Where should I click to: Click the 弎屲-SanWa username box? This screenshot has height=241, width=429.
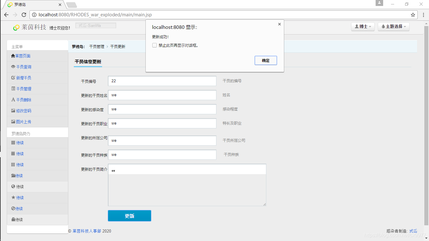96,25
